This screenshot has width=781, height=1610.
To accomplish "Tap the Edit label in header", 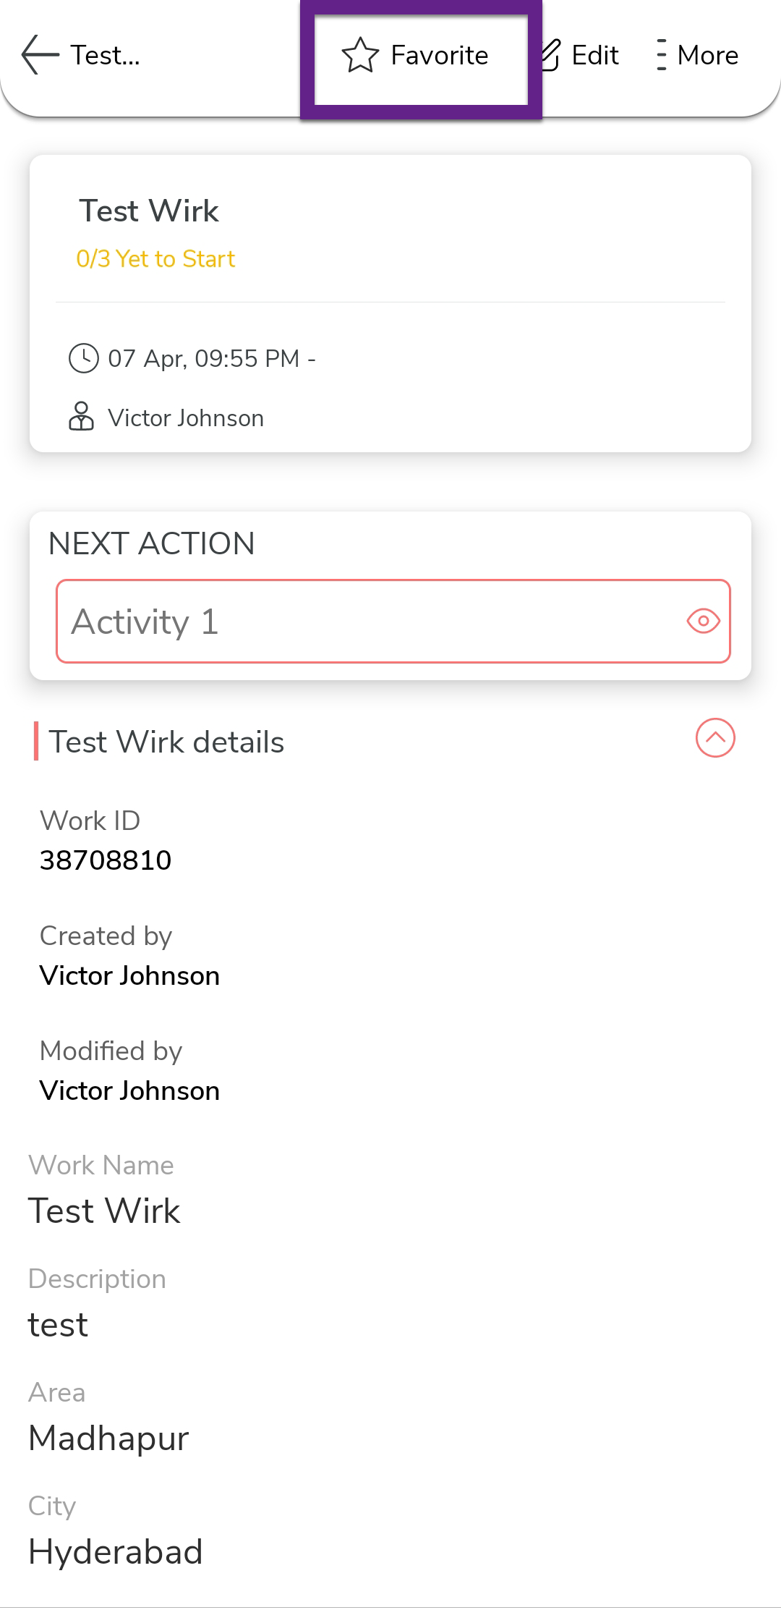I will pyautogui.click(x=595, y=56).
